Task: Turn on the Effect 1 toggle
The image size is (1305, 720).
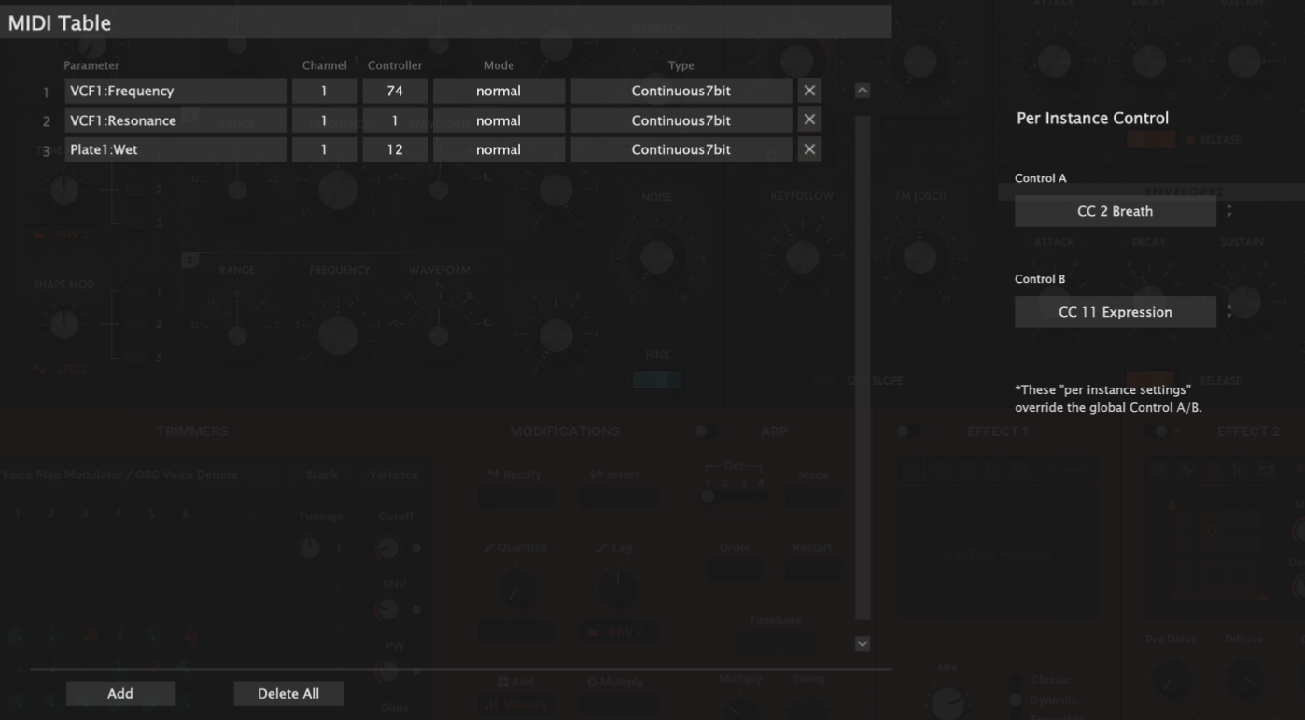Action: (905, 431)
